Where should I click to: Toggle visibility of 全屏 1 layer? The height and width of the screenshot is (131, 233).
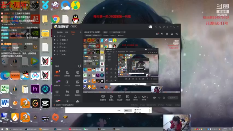[x=54, y=54]
